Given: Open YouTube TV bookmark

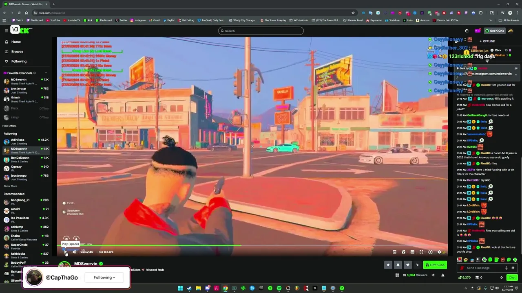Looking at the screenshot, I should (71, 20).
